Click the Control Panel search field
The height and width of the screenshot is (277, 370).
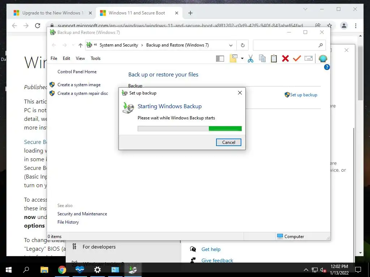pos(289,45)
